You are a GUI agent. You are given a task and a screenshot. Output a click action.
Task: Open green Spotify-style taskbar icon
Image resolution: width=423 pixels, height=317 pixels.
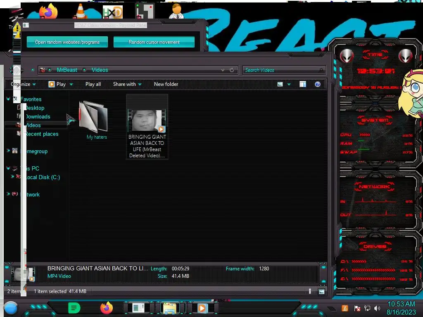(x=74, y=308)
